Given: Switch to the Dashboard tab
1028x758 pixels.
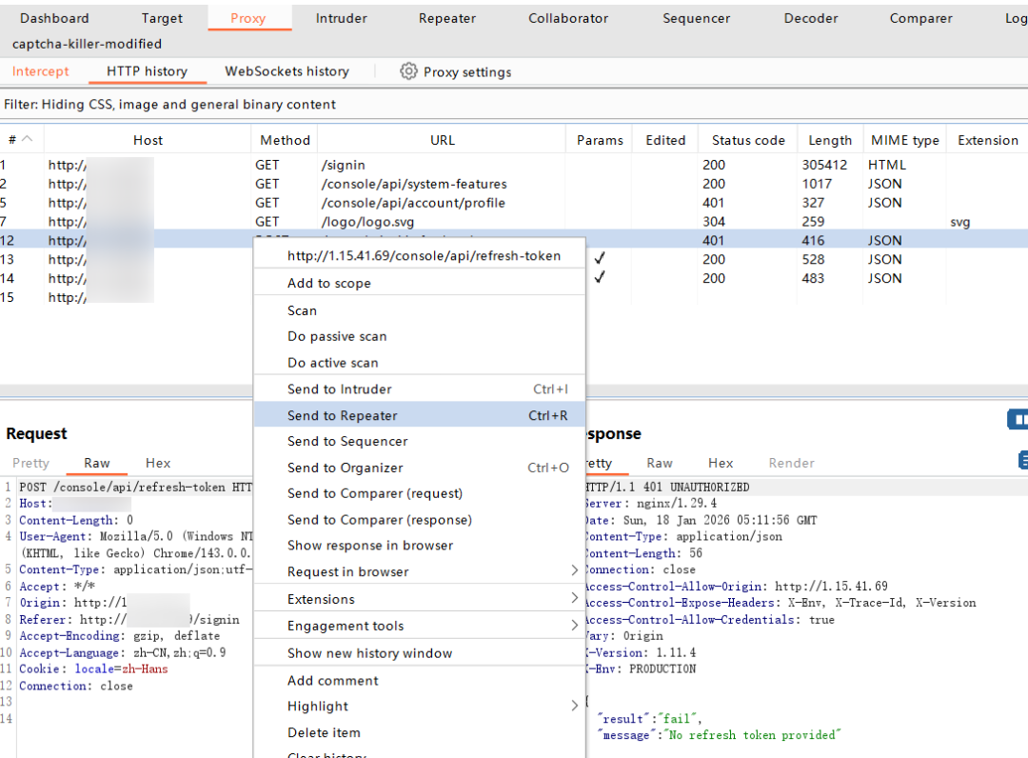Looking at the screenshot, I should [54, 18].
